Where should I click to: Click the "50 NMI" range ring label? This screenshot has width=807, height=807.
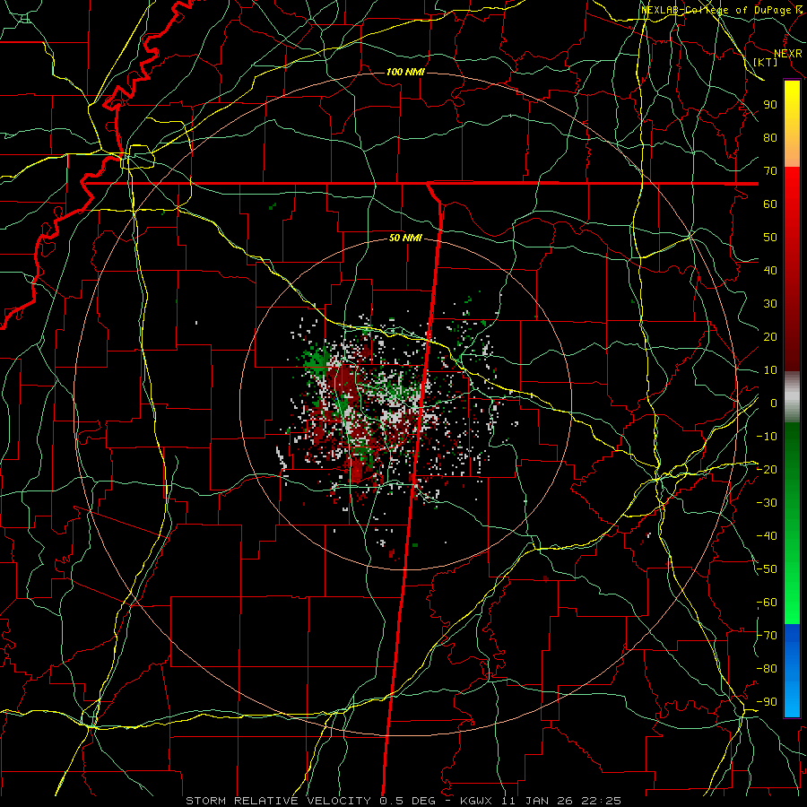(x=405, y=238)
